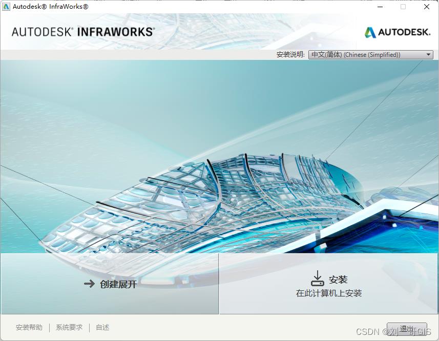Open the 系统要求 link

69,327
